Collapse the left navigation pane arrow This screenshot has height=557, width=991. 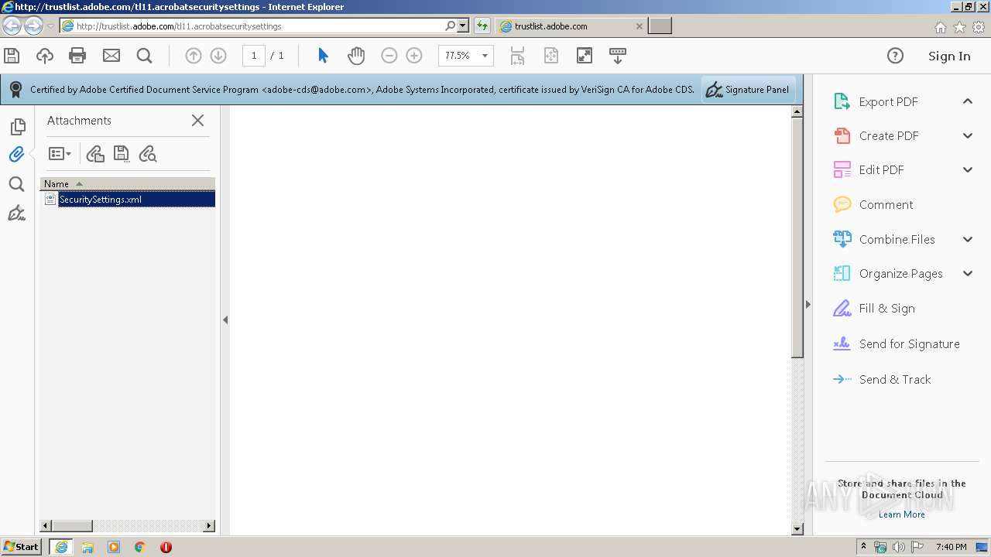225,320
